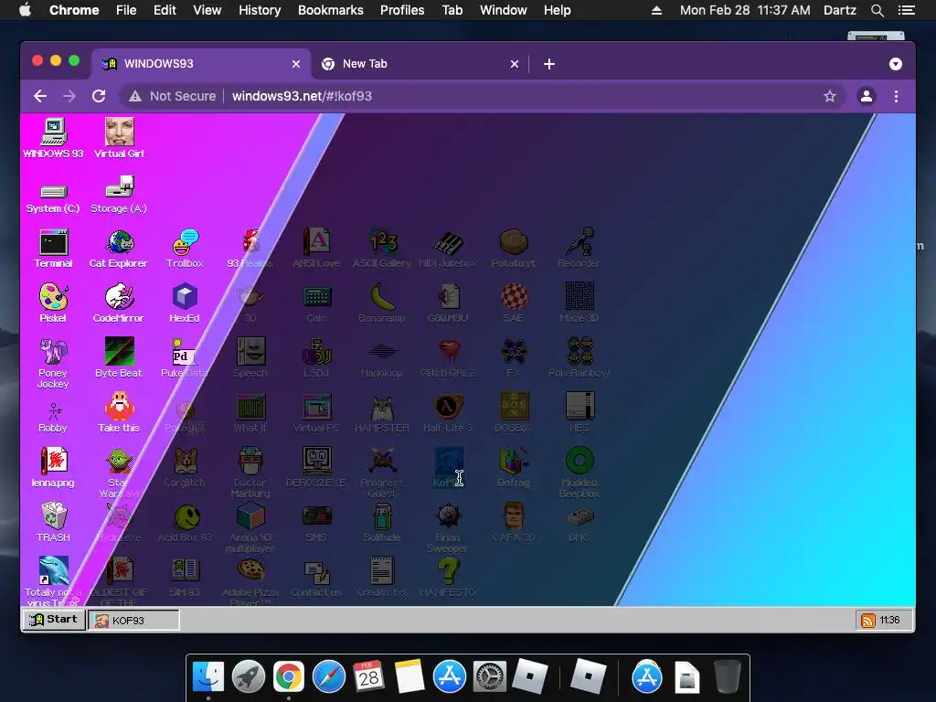
Task: Open the Virtual Girl desktop icon
Action: 119,138
